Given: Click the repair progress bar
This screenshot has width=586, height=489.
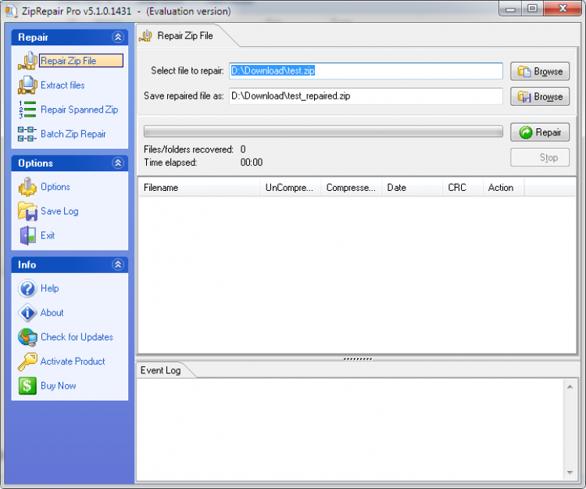Looking at the screenshot, I should 323,131.
